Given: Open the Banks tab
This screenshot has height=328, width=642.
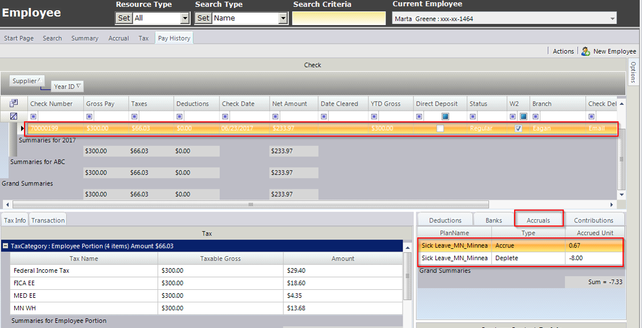Looking at the screenshot, I should (x=494, y=220).
